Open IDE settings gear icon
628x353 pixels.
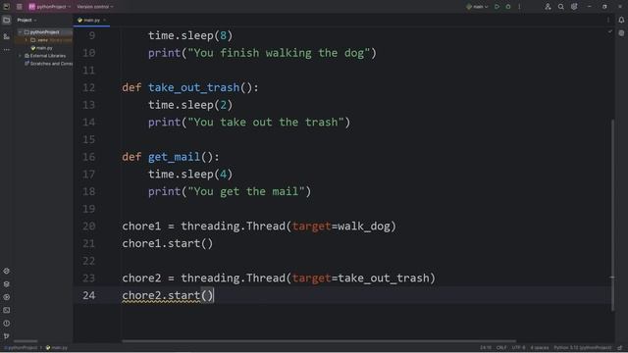[x=574, y=7]
